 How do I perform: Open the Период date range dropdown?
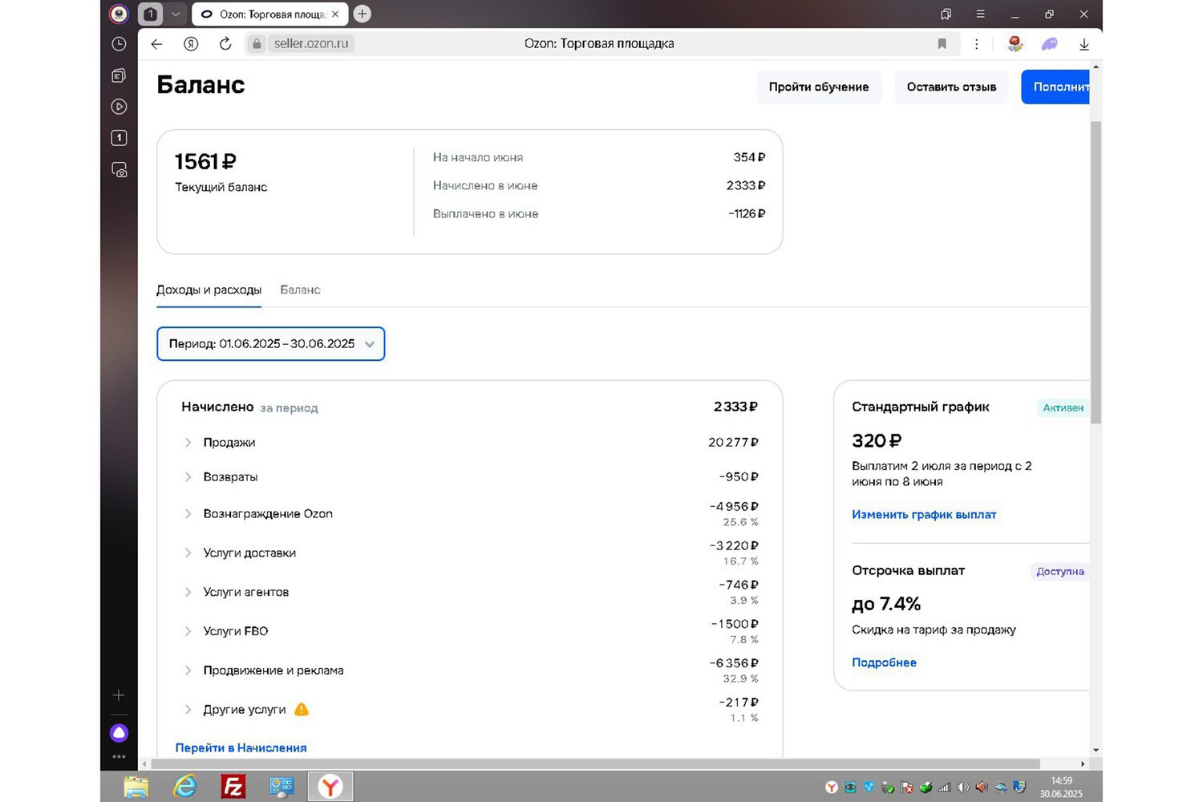click(271, 344)
